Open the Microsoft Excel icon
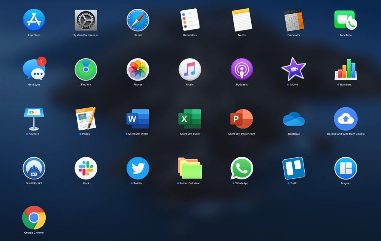Screen dimensions: 381x241 (x=190, y=119)
